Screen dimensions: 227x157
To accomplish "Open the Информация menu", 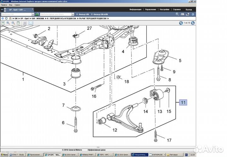I will click(135, 9).
